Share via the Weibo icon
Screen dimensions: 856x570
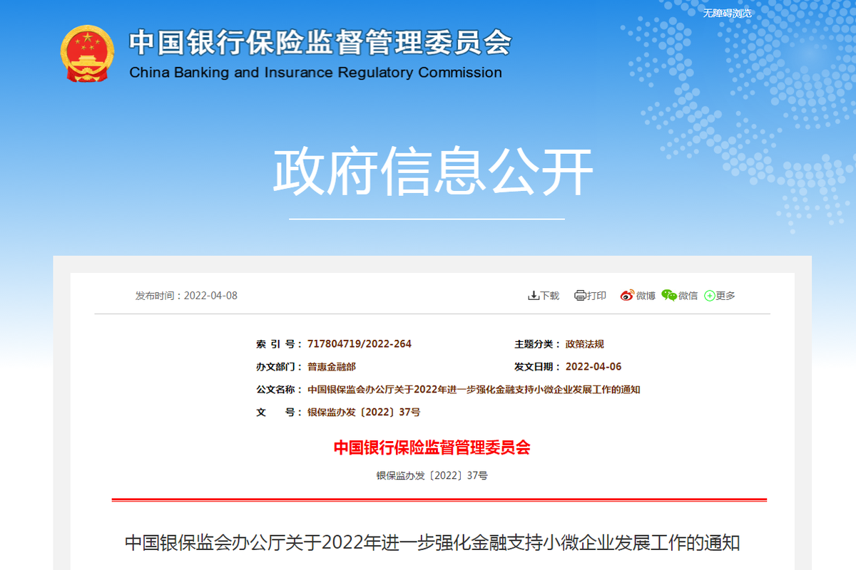coord(627,296)
